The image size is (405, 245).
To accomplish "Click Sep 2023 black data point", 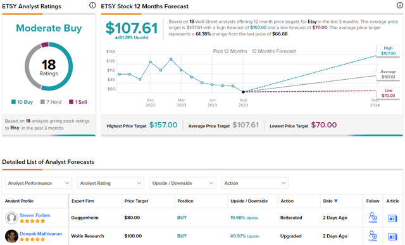I will click(x=243, y=92).
